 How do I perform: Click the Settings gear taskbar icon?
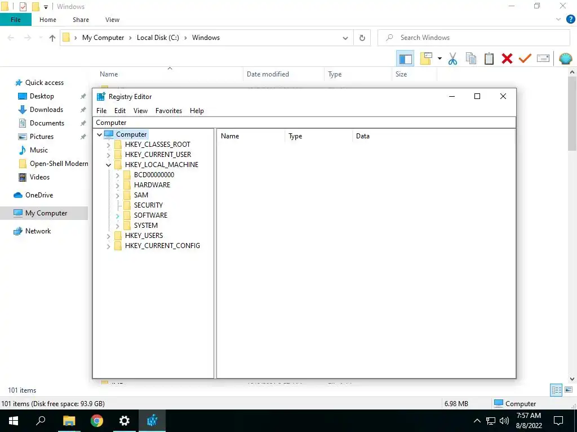125,421
